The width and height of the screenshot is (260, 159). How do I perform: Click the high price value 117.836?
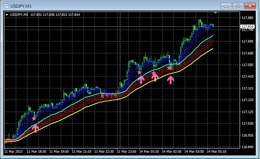tap(49, 15)
